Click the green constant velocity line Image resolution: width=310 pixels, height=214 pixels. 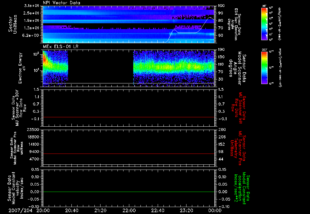129,192
